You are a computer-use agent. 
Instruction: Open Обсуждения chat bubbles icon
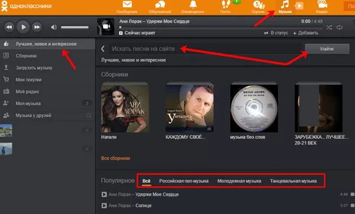pos(160,5)
